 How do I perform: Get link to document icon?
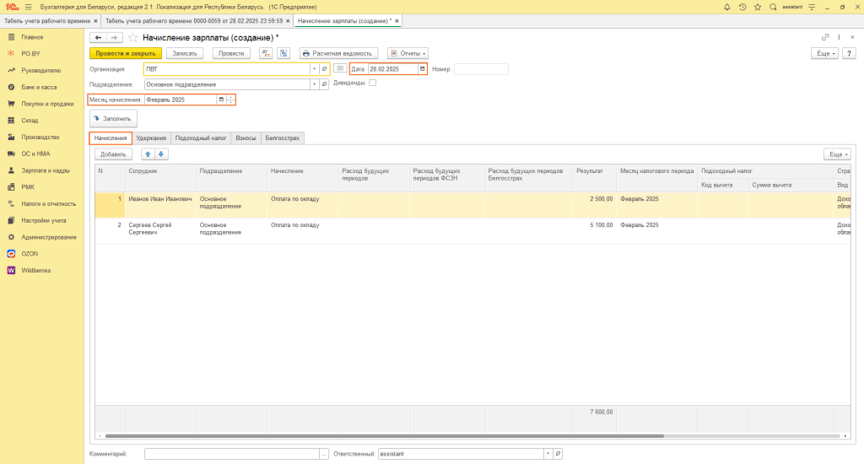click(x=825, y=37)
